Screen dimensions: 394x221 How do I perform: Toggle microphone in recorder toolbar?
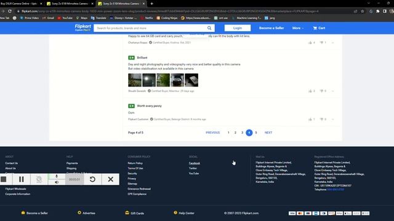[57, 176]
